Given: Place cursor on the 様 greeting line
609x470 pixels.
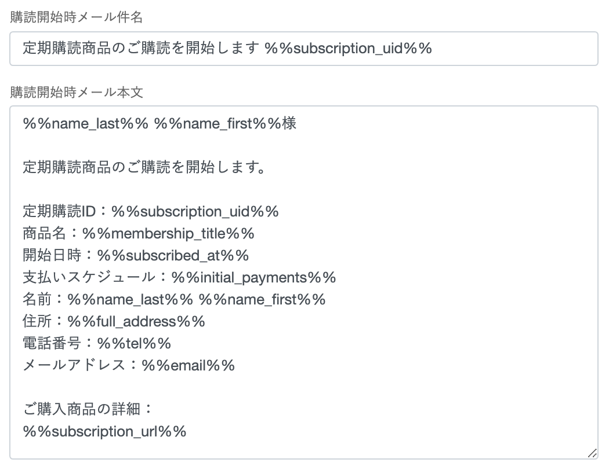Looking at the screenshot, I should pos(159,124).
